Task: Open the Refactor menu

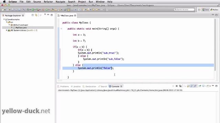Action: 48,2
